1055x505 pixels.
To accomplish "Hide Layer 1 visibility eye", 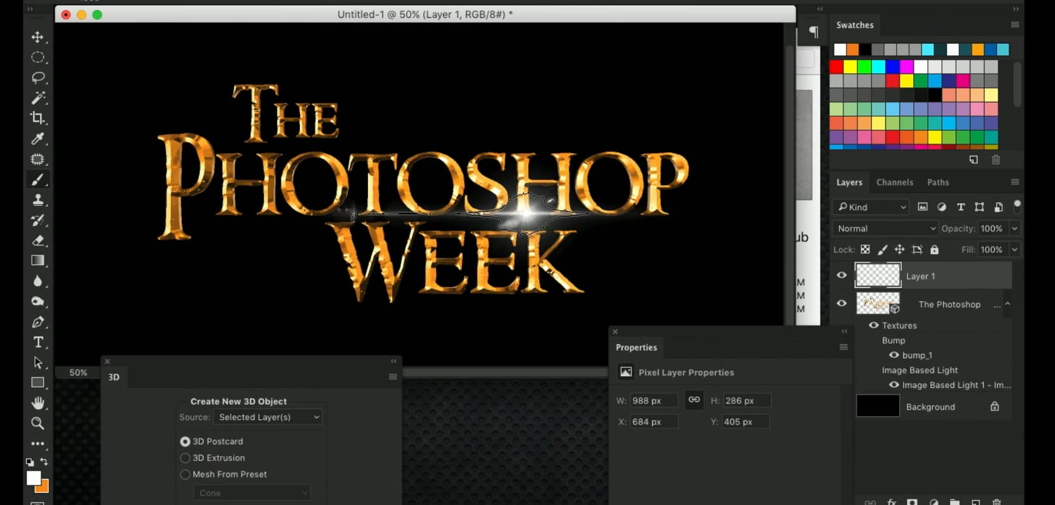I will click(841, 275).
